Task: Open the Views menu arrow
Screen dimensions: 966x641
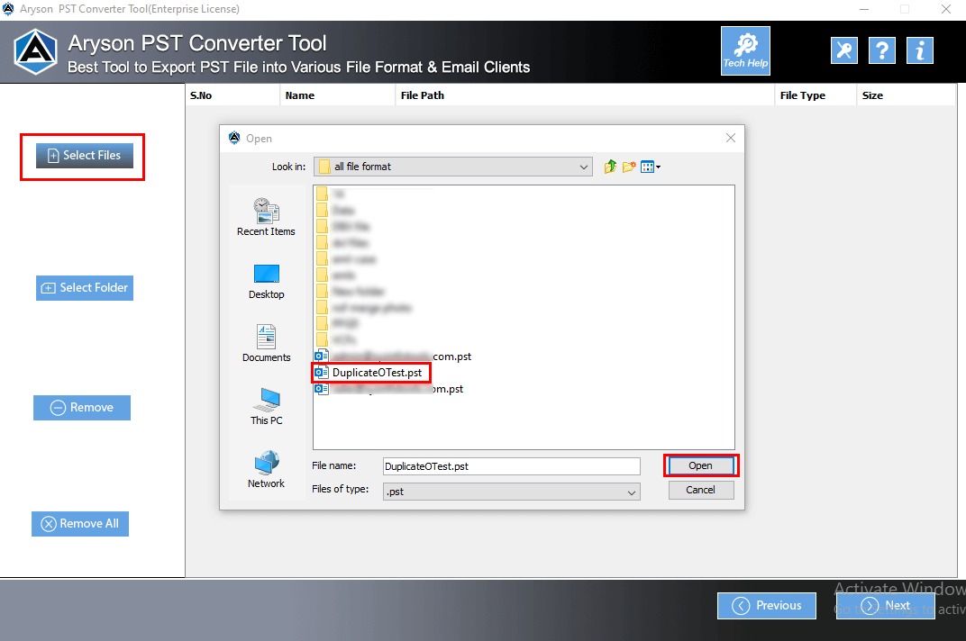Action: tap(655, 166)
